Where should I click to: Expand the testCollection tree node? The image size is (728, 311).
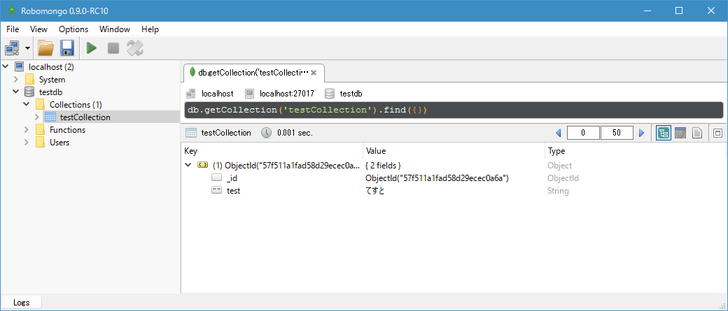pyautogui.click(x=37, y=117)
